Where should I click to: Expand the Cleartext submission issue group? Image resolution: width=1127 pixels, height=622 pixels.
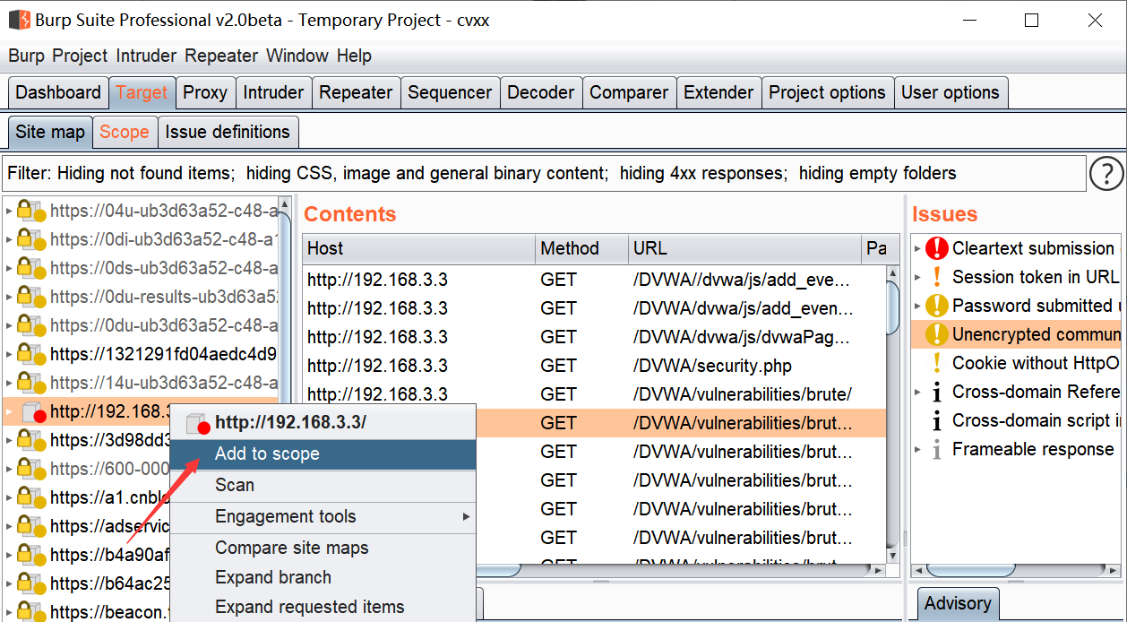[917, 248]
